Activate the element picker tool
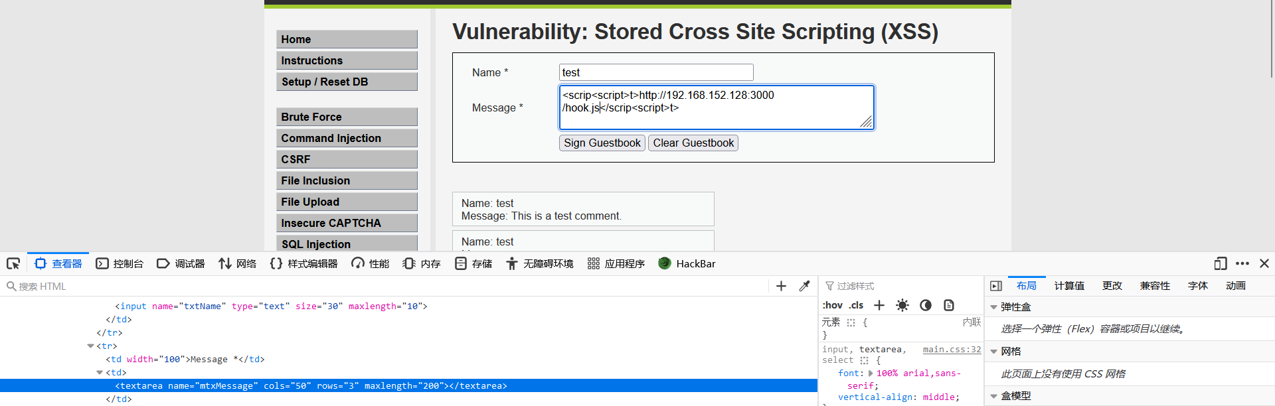Image resolution: width=1275 pixels, height=406 pixels. coord(13,264)
